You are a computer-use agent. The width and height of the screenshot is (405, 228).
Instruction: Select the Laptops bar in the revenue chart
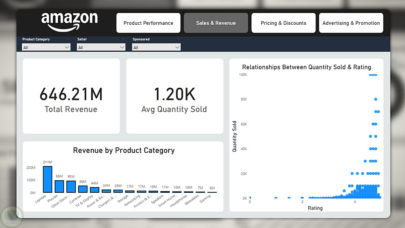pyautogui.click(x=48, y=179)
